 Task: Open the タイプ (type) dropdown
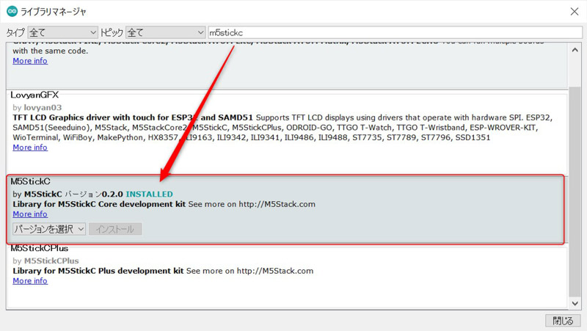62,32
